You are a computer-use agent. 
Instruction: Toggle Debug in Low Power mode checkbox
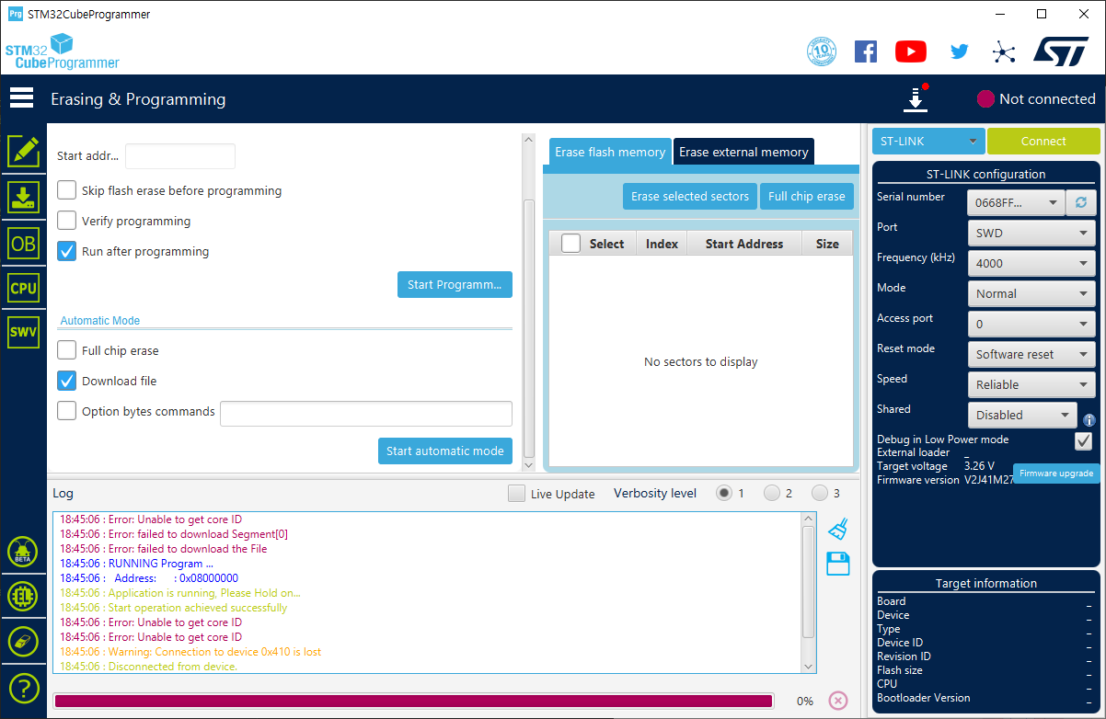point(1083,441)
